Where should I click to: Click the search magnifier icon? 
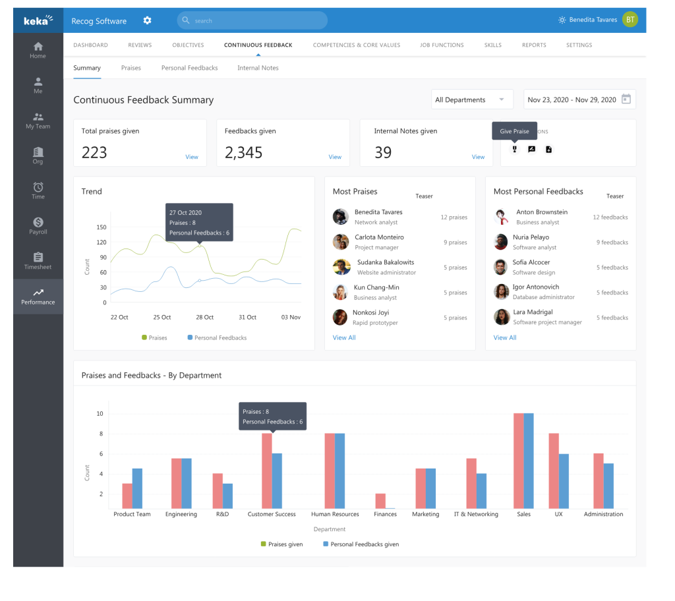pyautogui.click(x=185, y=20)
